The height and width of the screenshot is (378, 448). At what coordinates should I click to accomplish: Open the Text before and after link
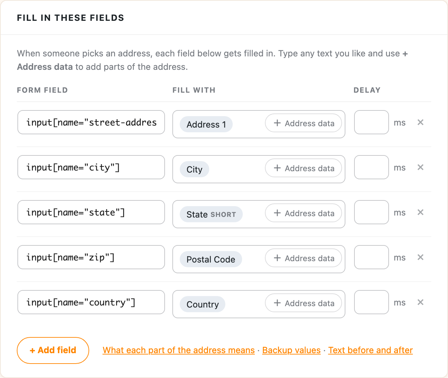(371, 350)
